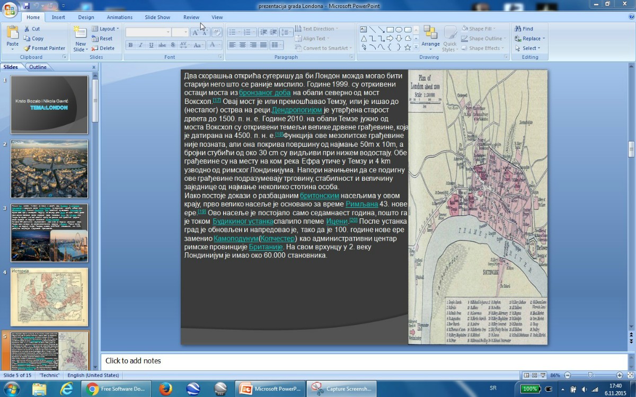Click the 'Римљана' hyperlink in slide text
This screenshot has height=397, width=636.
point(361,204)
